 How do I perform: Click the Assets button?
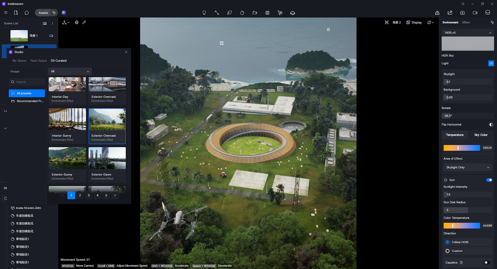pos(43,13)
